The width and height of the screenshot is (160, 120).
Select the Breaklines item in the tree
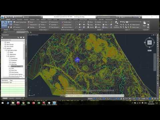pyautogui.click(x=14, y=60)
